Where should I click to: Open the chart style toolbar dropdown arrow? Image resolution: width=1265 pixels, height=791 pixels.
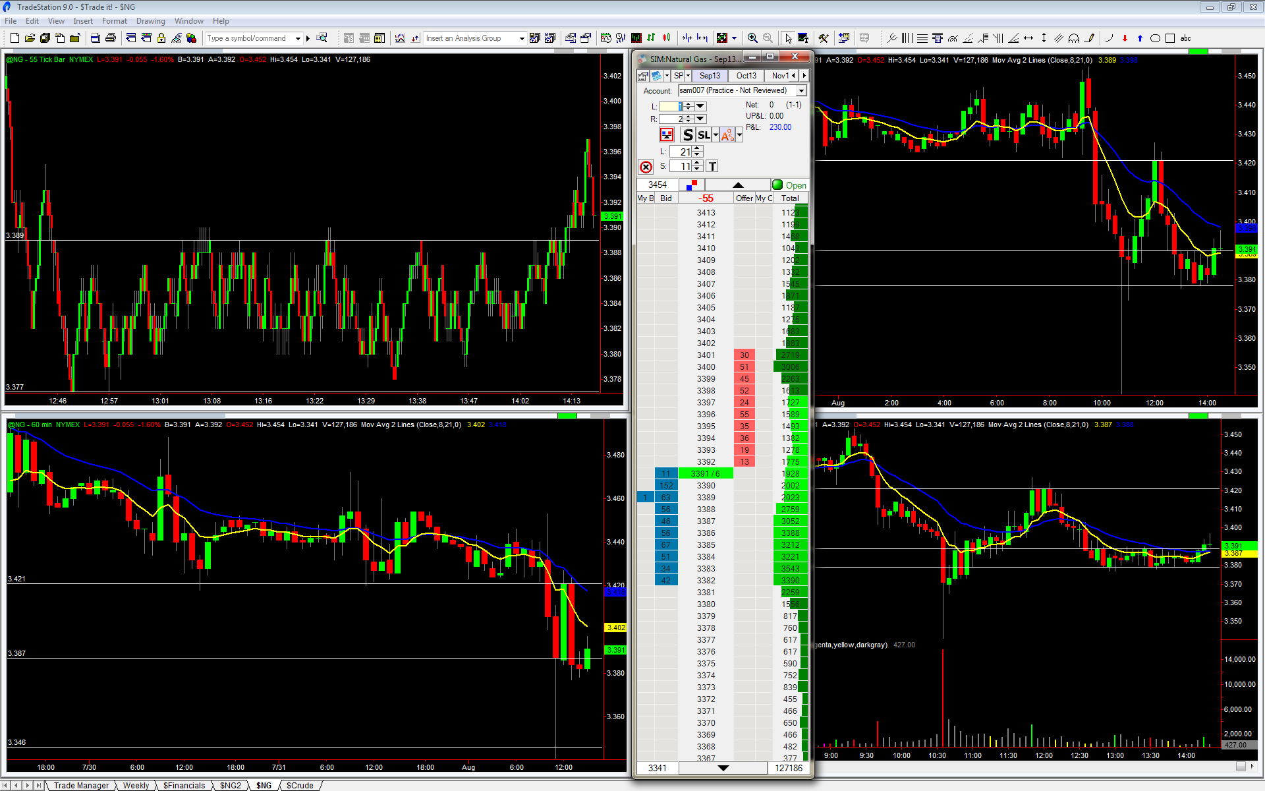pyautogui.click(x=734, y=38)
